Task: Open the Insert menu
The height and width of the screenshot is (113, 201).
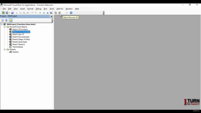Action: (22, 9)
